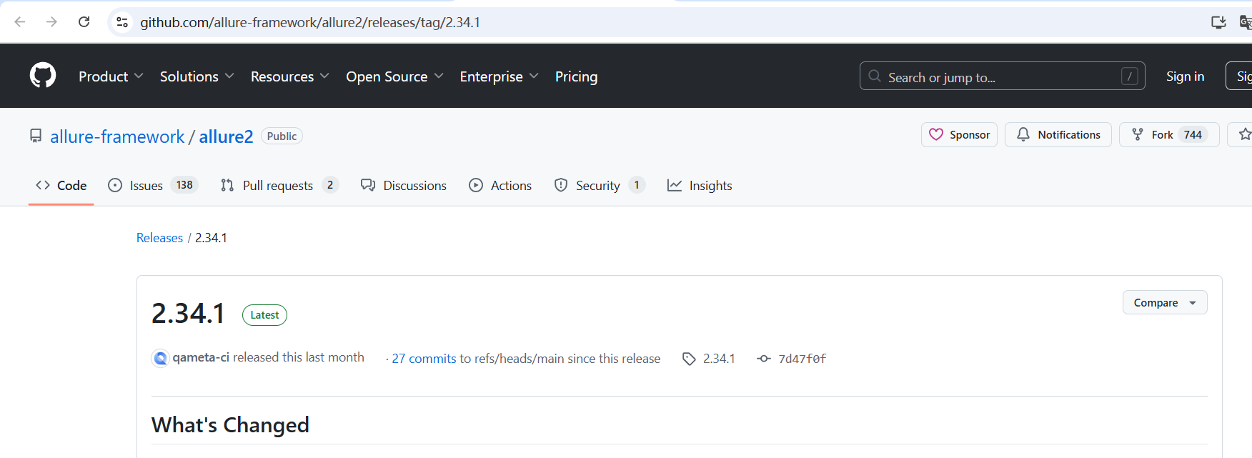Screen dimensions: 1252x458
Task: Click the graph icon on Insights tab
Action: coord(675,185)
